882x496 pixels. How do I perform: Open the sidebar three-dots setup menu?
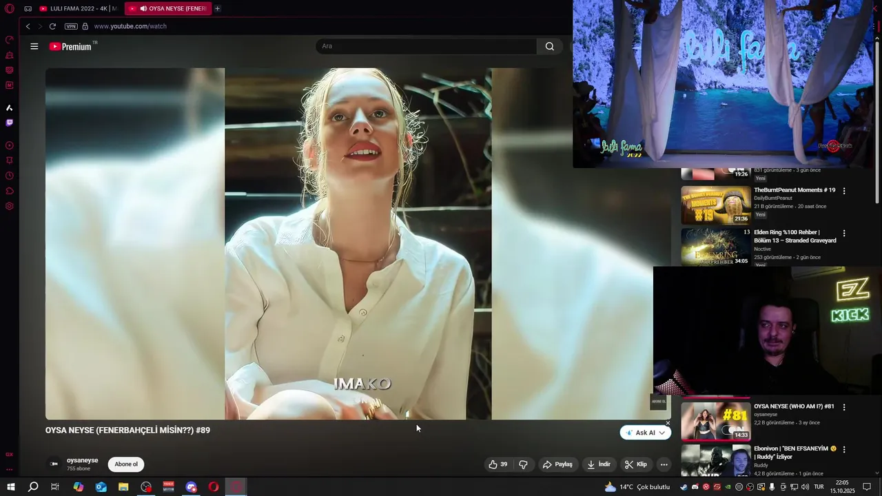[10, 469]
